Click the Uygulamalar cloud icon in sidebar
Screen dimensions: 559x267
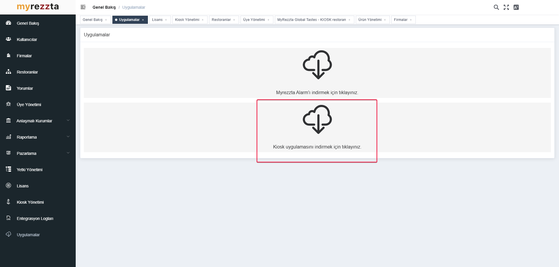[x=8, y=234]
